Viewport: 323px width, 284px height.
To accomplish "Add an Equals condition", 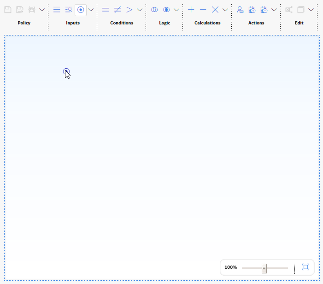I will tap(106, 10).
